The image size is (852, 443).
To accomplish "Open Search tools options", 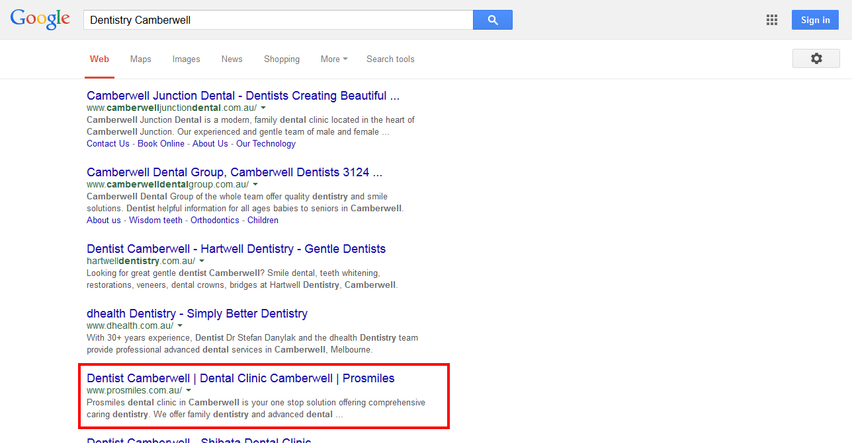I will pos(390,59).
